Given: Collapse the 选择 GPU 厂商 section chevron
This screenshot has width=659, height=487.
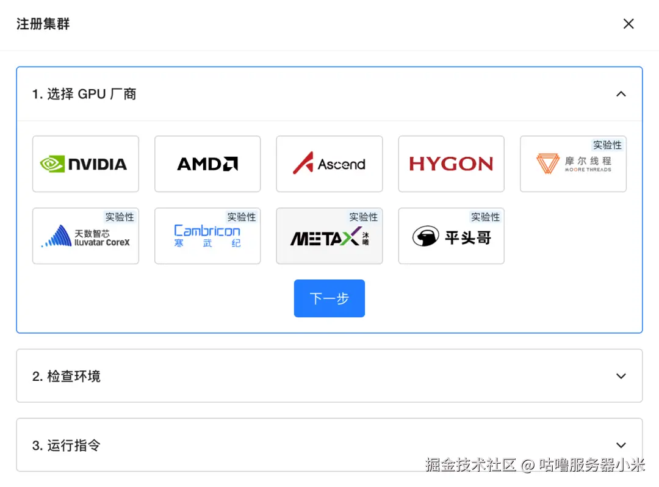Looking at the screenshot, I should pos(621,94).
